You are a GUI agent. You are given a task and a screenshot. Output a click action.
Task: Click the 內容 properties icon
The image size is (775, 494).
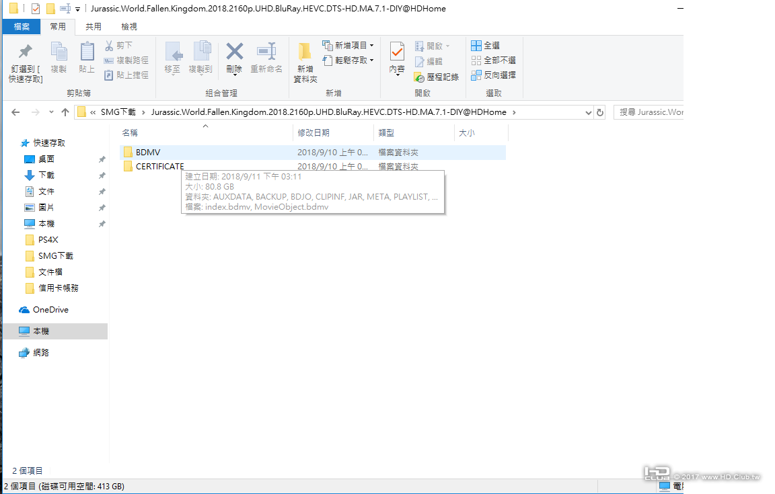[397, 51]
